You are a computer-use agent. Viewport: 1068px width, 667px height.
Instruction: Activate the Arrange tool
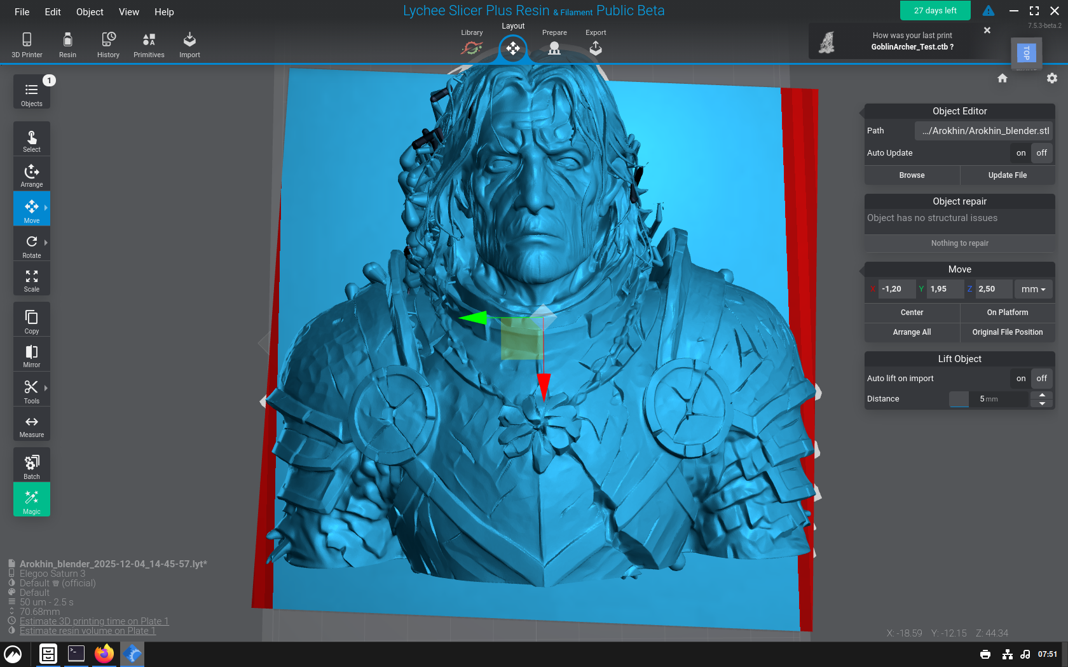[32, 175]
